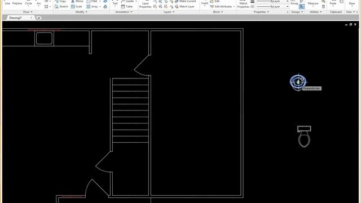361x203 pixels.
Task: Expand the View panel
Action: (350, 12)
